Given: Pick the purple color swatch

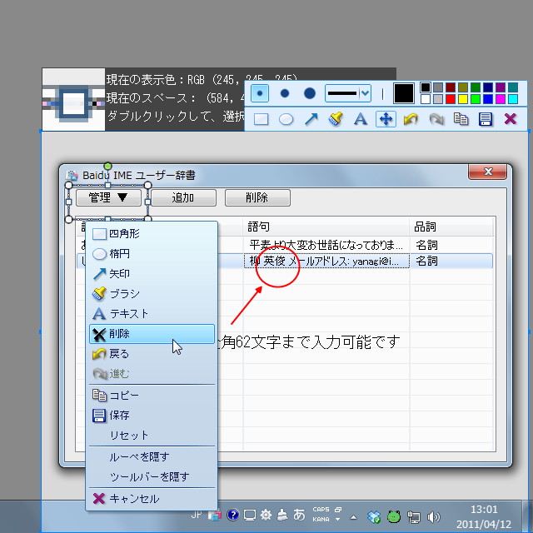Looking at the screenshot, I should 500,87.
